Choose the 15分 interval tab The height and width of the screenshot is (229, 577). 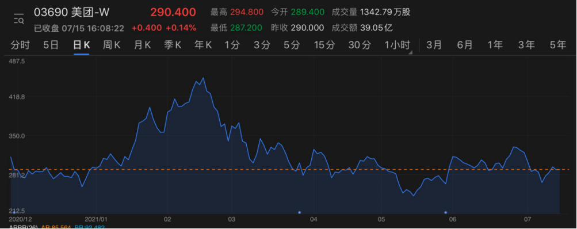click(324, 45)
